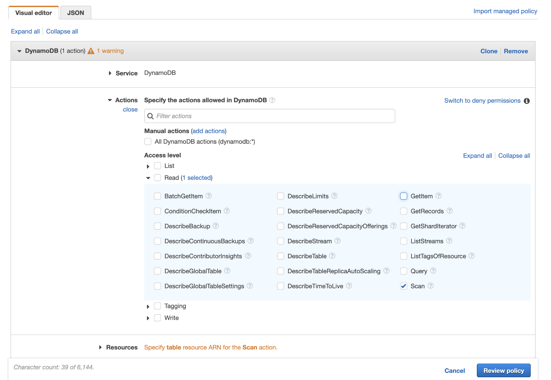Check the DescribeLimits action
551x380 pixels.
tap(280, 196)
